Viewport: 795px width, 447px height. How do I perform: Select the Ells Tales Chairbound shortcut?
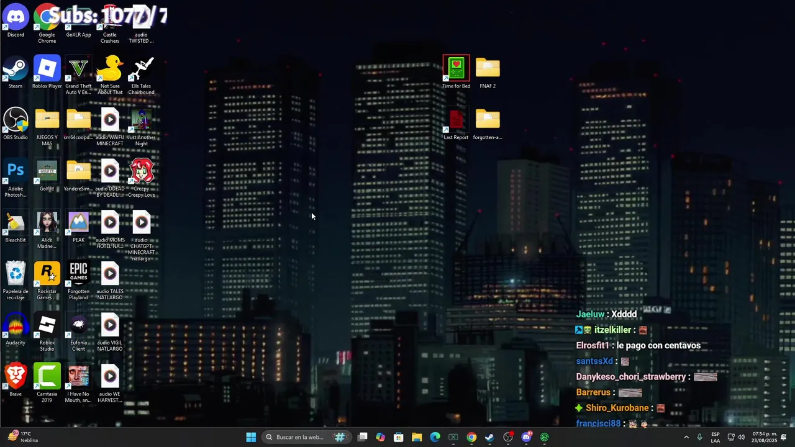point(141,75)
